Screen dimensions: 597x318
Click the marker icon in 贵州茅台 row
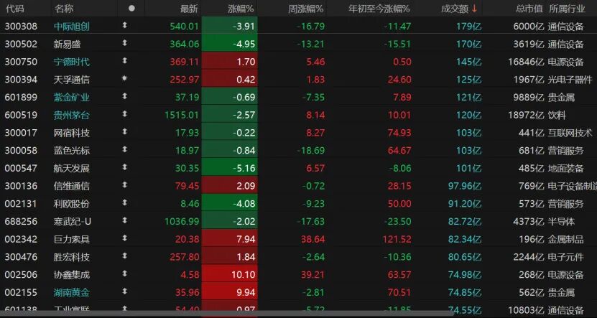[x=124, y=115]
